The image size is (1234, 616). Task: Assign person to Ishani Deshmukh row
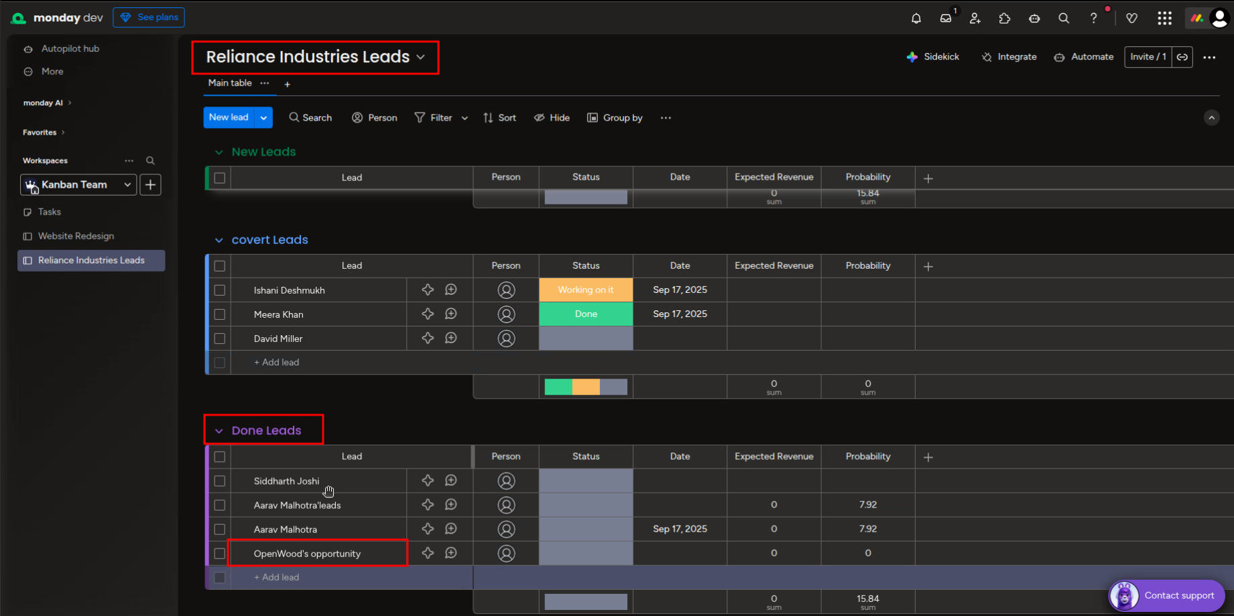[x=506, y=290]
